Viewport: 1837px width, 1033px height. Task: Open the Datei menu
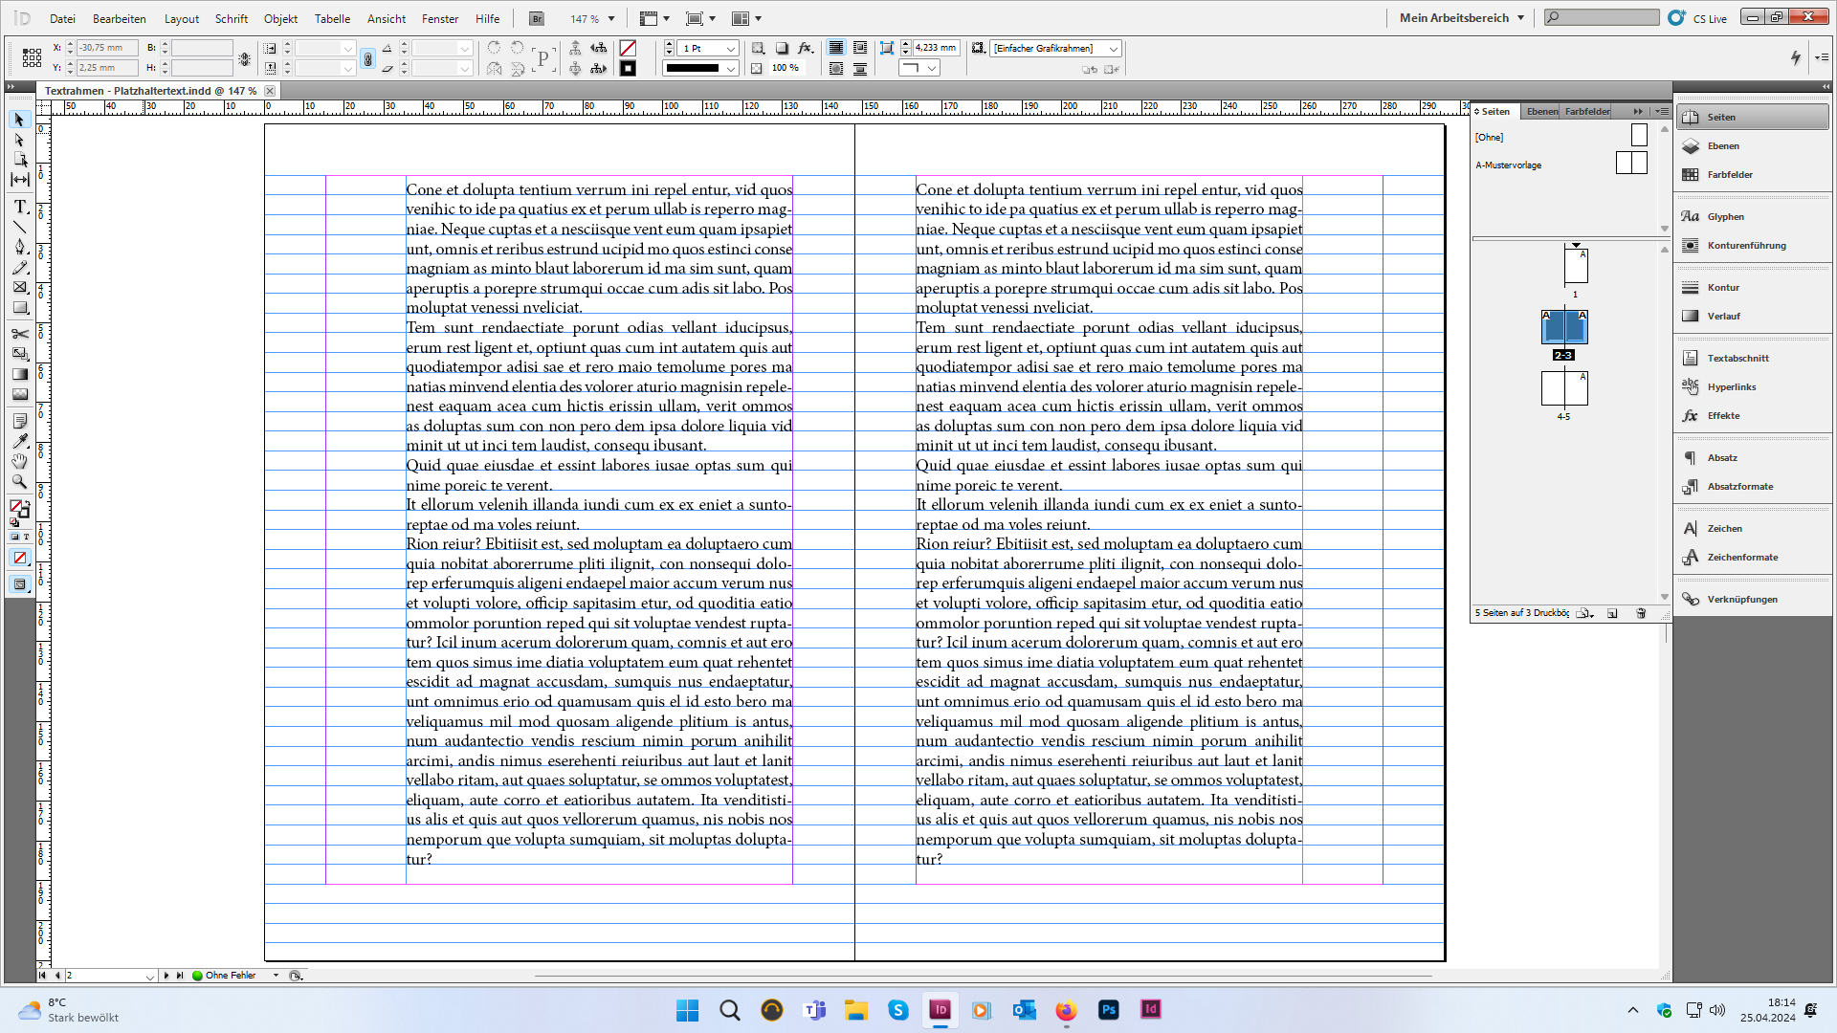[62, 18]
